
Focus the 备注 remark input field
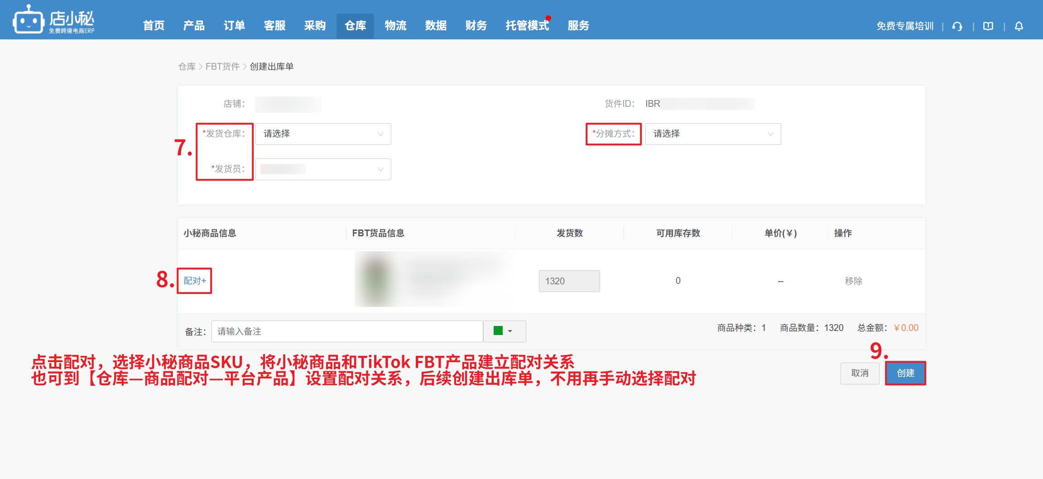(x=347, y=331)
